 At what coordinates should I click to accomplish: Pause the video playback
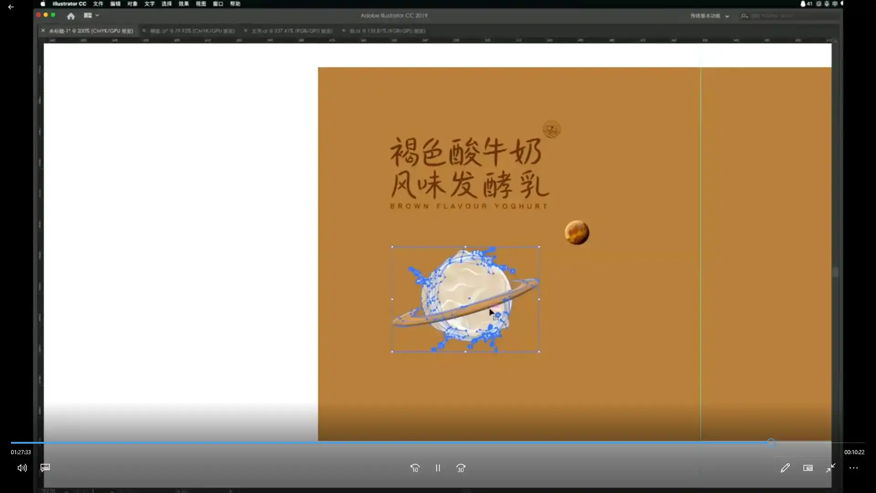(x=438, y=468)
